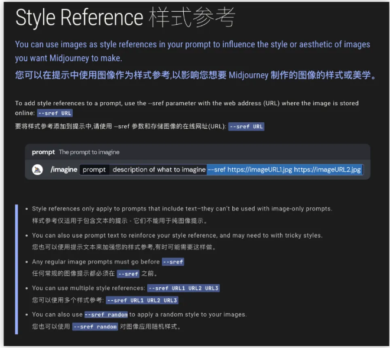Click '--sref URL1 URL2 URL3' after '您可以使用多个样式参考:'
Image resolution: width=390 pixels, height=348 pixels.
(142, 300)
